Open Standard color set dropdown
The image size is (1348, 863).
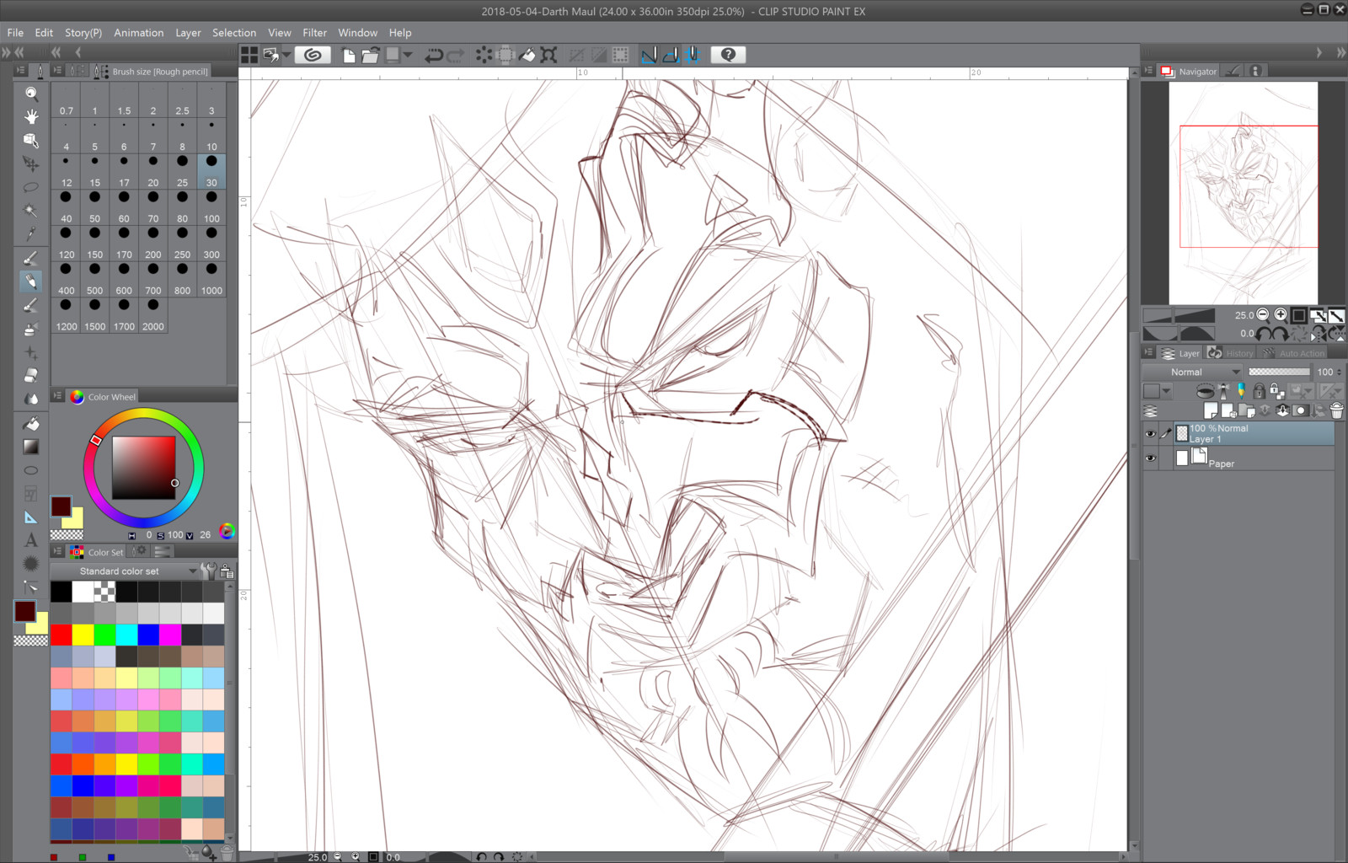pyautogui.click(x=123, y=571)
